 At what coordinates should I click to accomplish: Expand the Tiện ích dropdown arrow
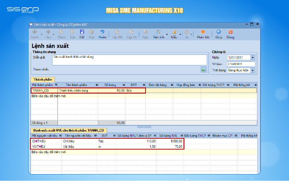(167, 34)
